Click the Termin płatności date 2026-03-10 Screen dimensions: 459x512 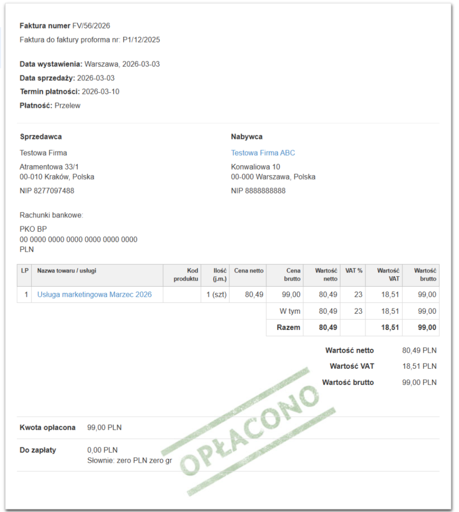coord(101,92)
